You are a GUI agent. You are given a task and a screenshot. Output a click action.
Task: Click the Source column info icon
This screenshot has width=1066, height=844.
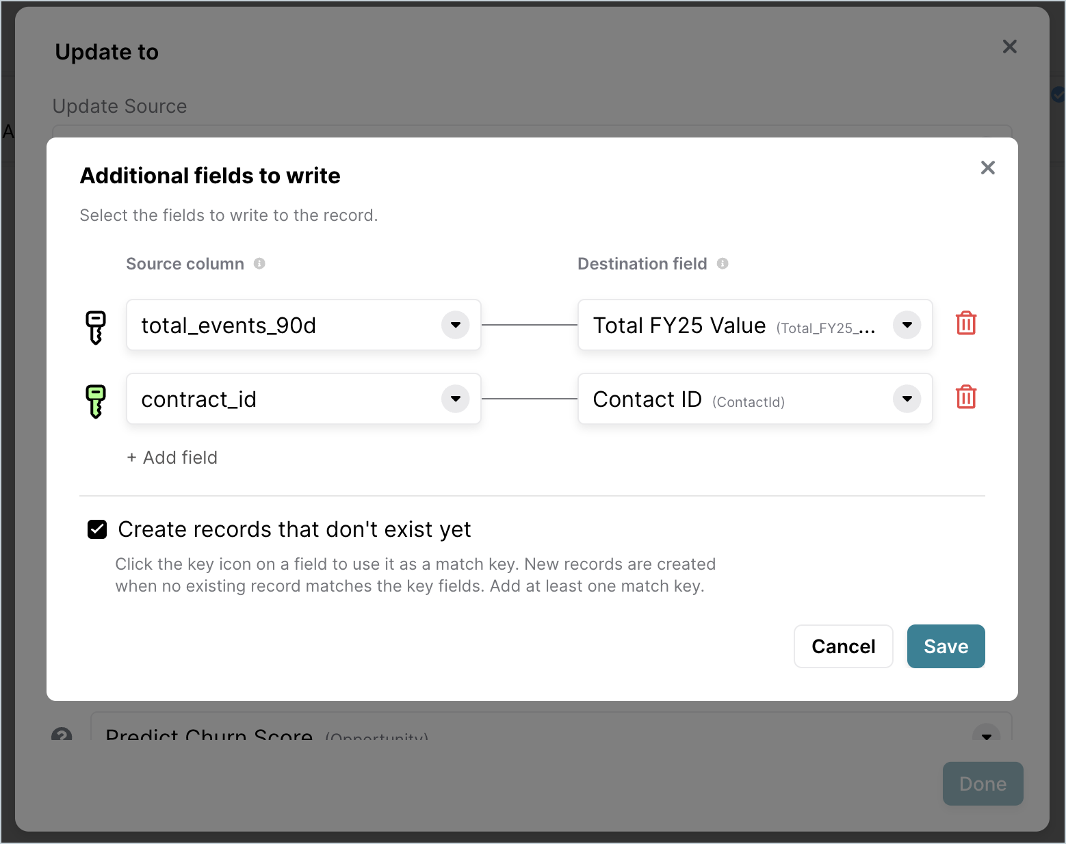pyautogui.click(x=259, y=263)
